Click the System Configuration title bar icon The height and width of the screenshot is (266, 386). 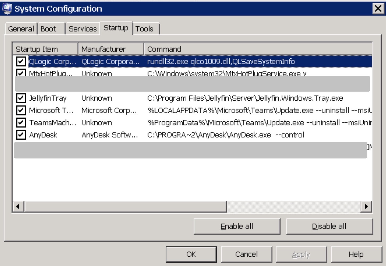[x=7, y=8]
